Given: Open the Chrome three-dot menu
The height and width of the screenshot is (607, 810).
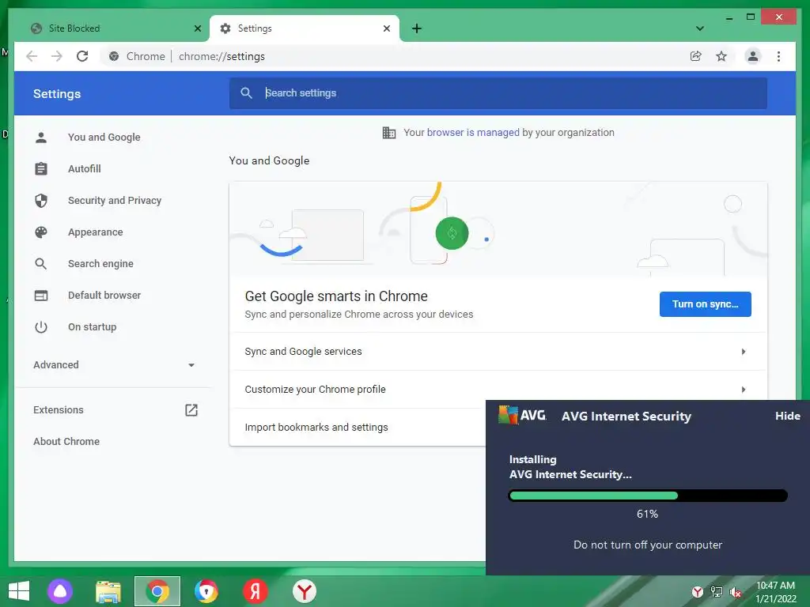Looking at the screenshot, I should click(778, 56).
